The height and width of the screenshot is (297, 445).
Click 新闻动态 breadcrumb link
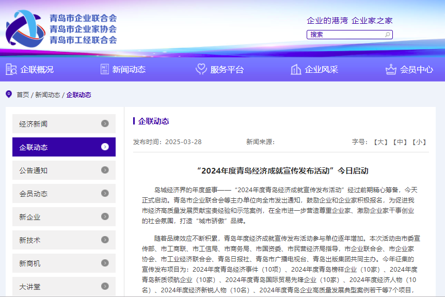(x=47, y=95)
